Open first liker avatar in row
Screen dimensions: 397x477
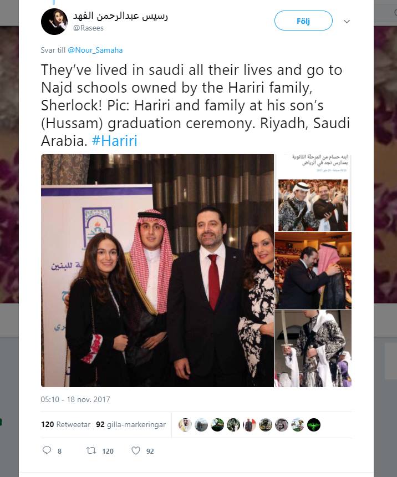coord(185,425)
